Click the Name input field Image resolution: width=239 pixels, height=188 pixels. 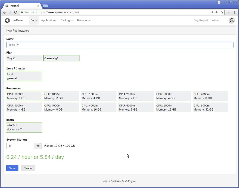click(120, 45)
